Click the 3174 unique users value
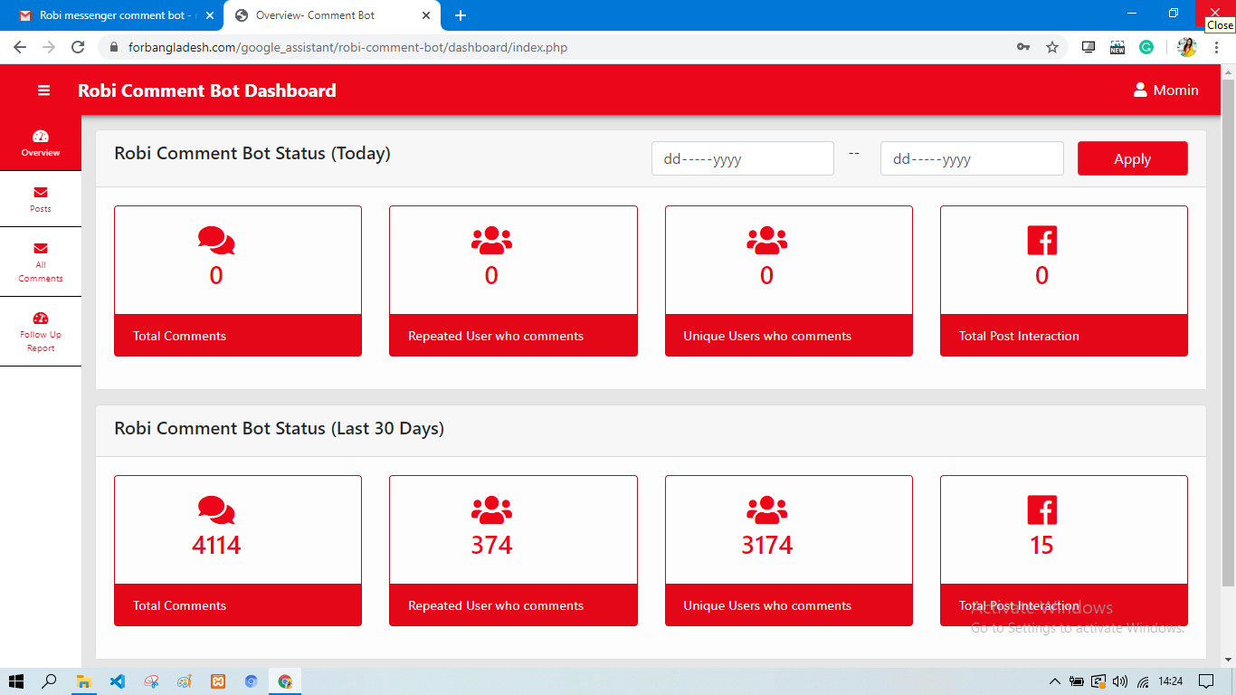Image resolution: width=1236 pixels, height=695 pixels. point(767,546)
